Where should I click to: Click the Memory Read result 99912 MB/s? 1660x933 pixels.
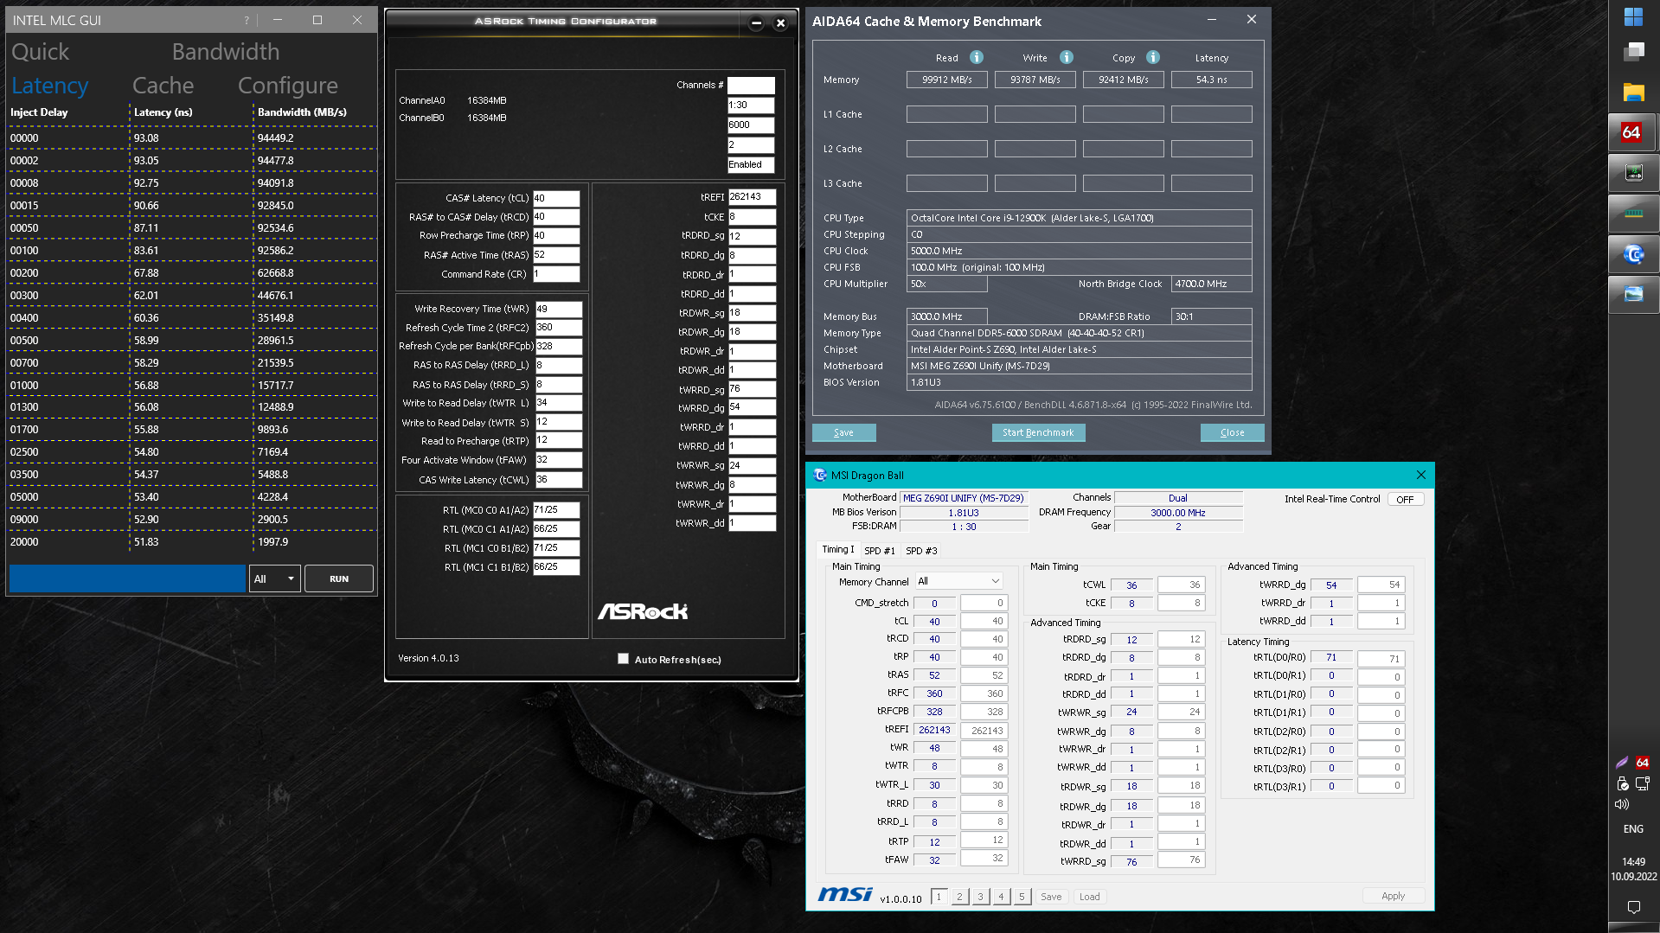[947, 80]
